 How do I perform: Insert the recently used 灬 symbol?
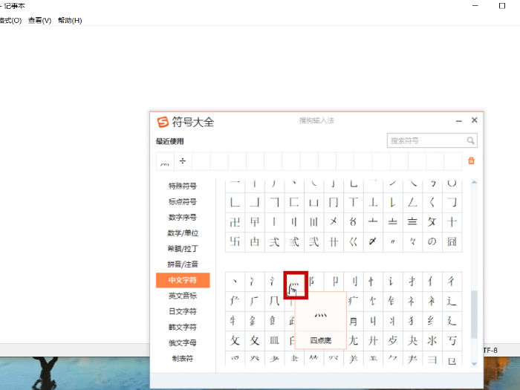pos(165,161)
